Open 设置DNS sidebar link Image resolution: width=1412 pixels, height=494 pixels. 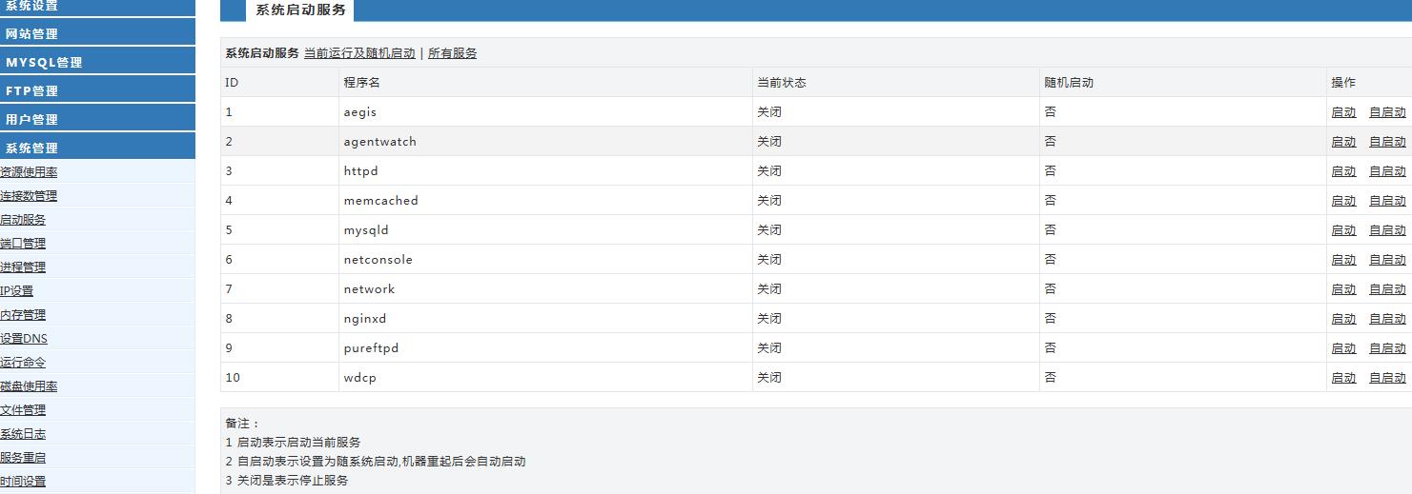pos(24,339)
